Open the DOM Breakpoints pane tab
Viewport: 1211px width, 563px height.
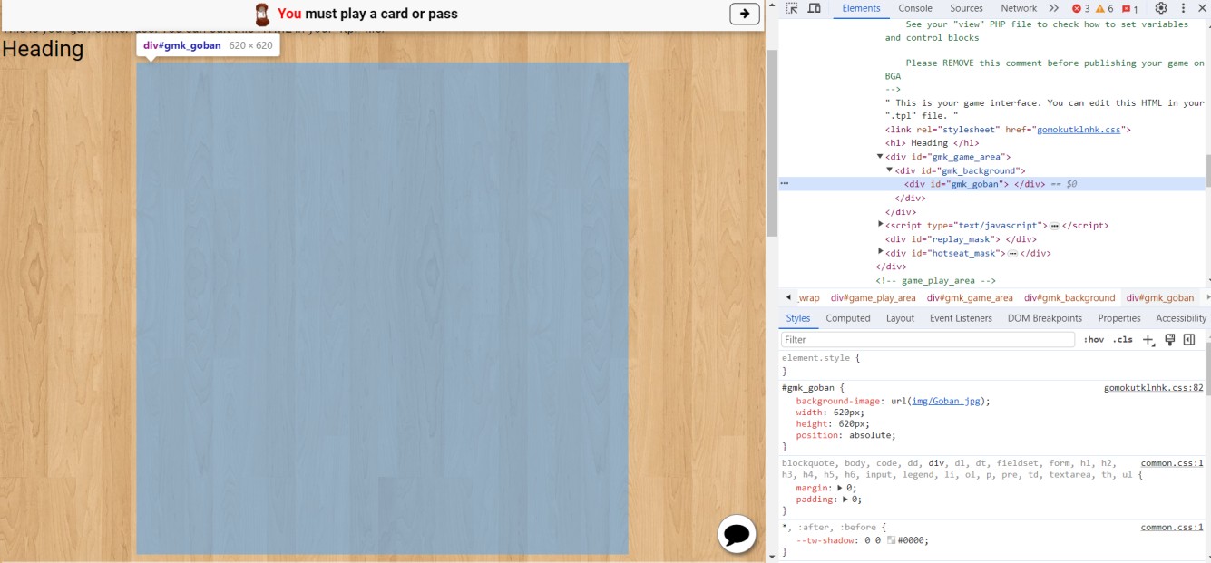point(1045,318)
